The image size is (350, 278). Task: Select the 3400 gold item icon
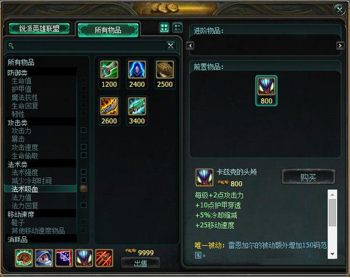point(137,106)
